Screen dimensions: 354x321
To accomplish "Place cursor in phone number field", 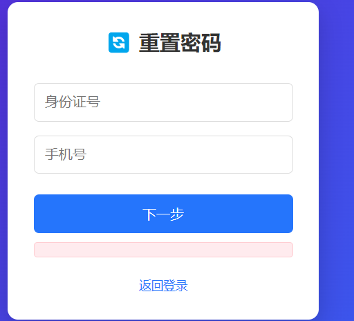I will pyautogui.click(x=163, y=154).
